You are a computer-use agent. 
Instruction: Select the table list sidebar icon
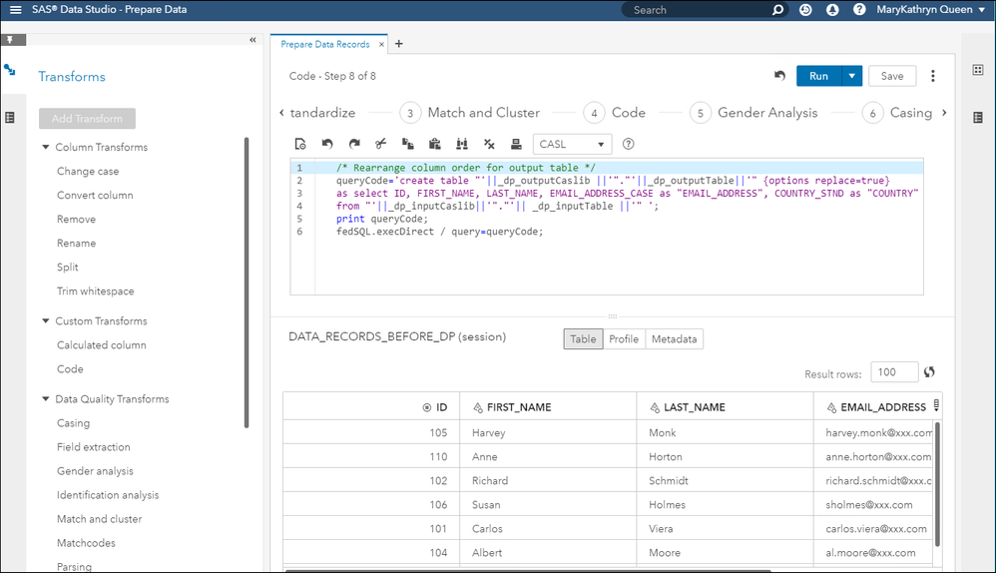point(10,118)
